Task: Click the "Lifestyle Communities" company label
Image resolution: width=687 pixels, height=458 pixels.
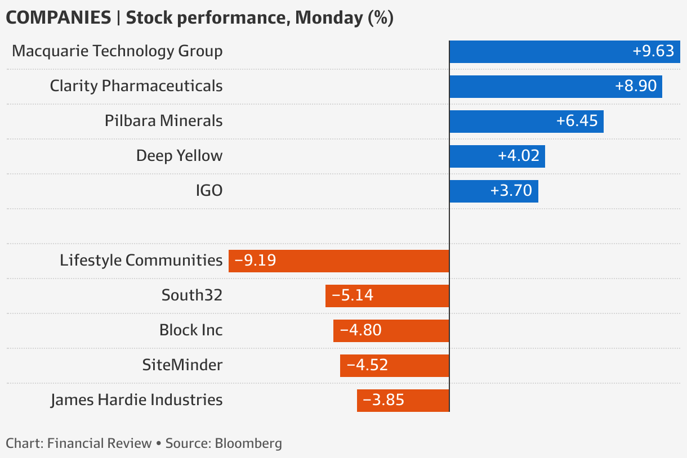Action: coord(141,261)
